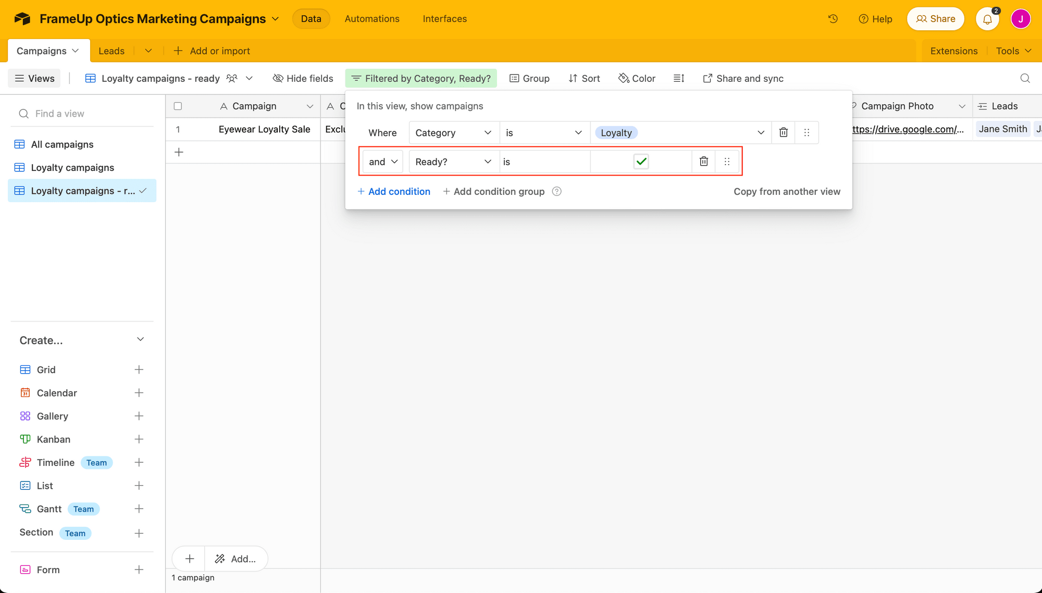The width and height of the screenshot is (1042, 593).
Task: Open the Color options
Action: [637, 78]
